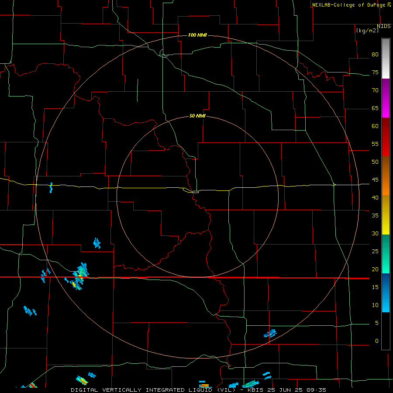
Task: Click the blue segment of the VIL color bar
Action: [x=386, y=293]
